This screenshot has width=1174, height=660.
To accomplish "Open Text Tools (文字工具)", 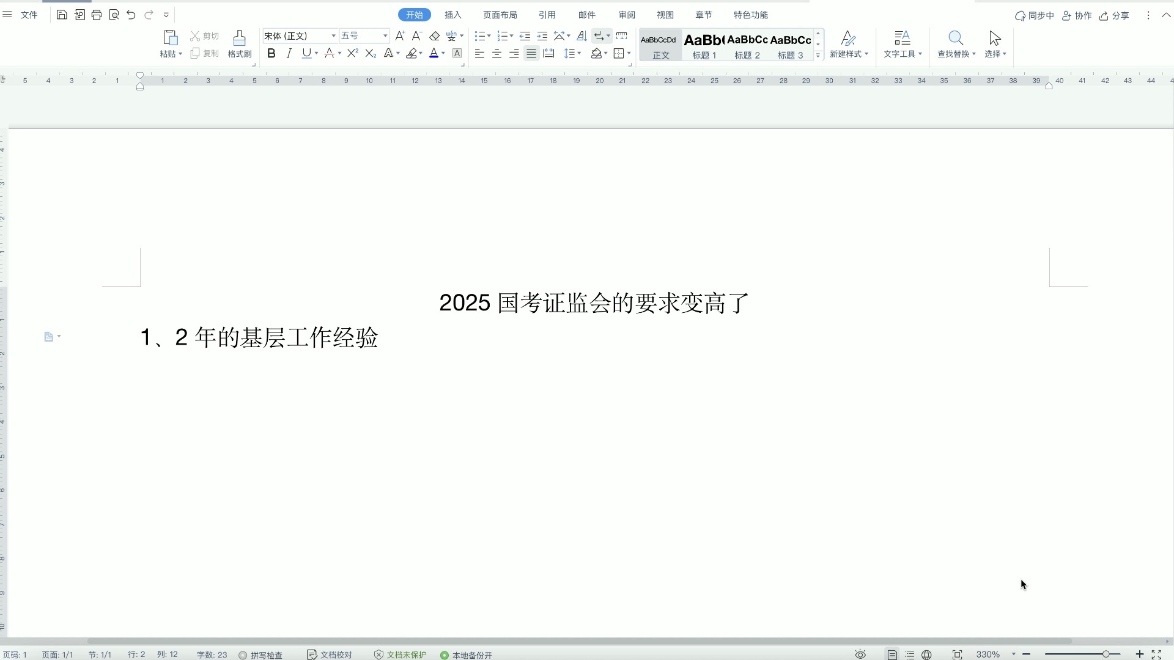I will tap(903, 44).
